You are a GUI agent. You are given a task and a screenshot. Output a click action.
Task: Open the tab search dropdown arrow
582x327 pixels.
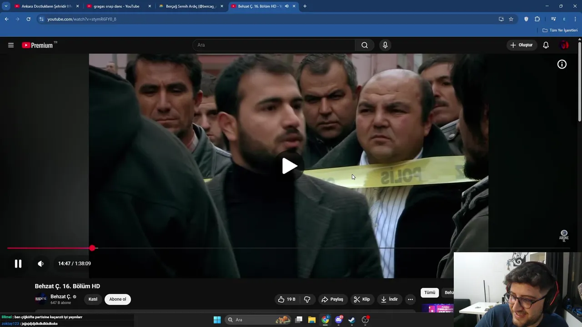pyautogui.click(x=6, y=6)
